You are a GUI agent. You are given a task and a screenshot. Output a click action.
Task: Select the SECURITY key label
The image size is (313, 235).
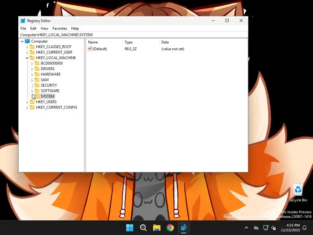[49, 85]
